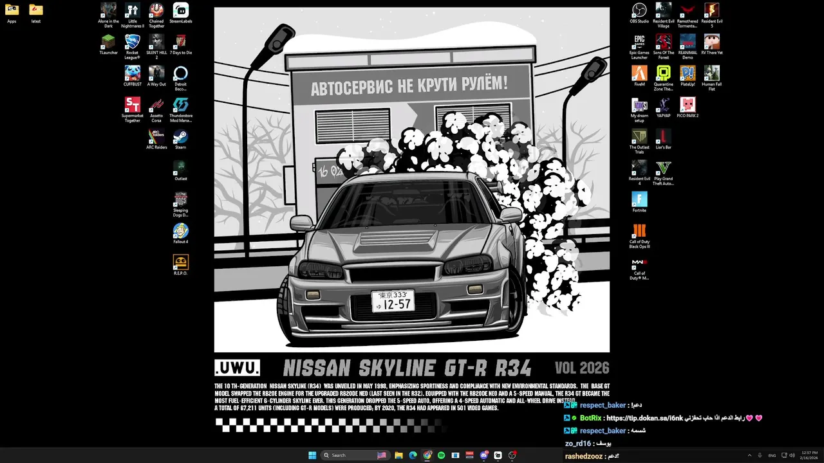Open Spotify from the taskbar

(x=442, y=455)
